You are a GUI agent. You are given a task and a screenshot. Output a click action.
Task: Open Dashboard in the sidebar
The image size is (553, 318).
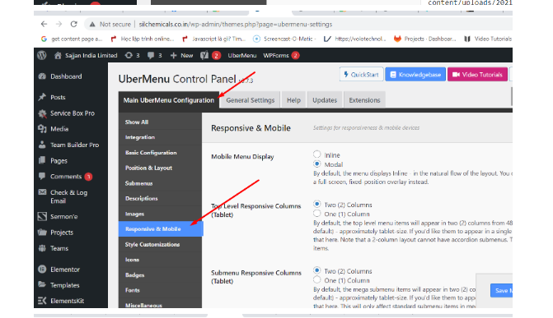coord(66,76)
